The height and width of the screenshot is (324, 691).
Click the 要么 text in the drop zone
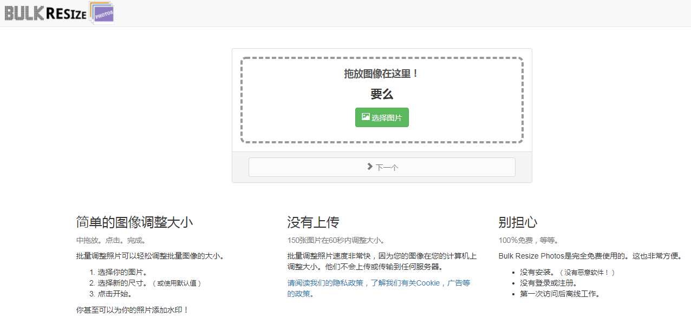tap(382, 94)
